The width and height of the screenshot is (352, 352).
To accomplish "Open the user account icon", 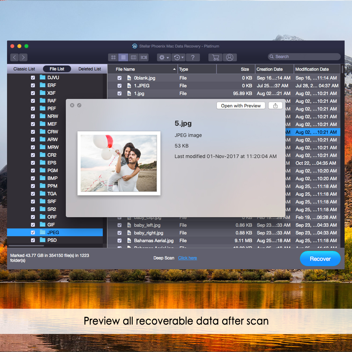I will click(230, 57).
